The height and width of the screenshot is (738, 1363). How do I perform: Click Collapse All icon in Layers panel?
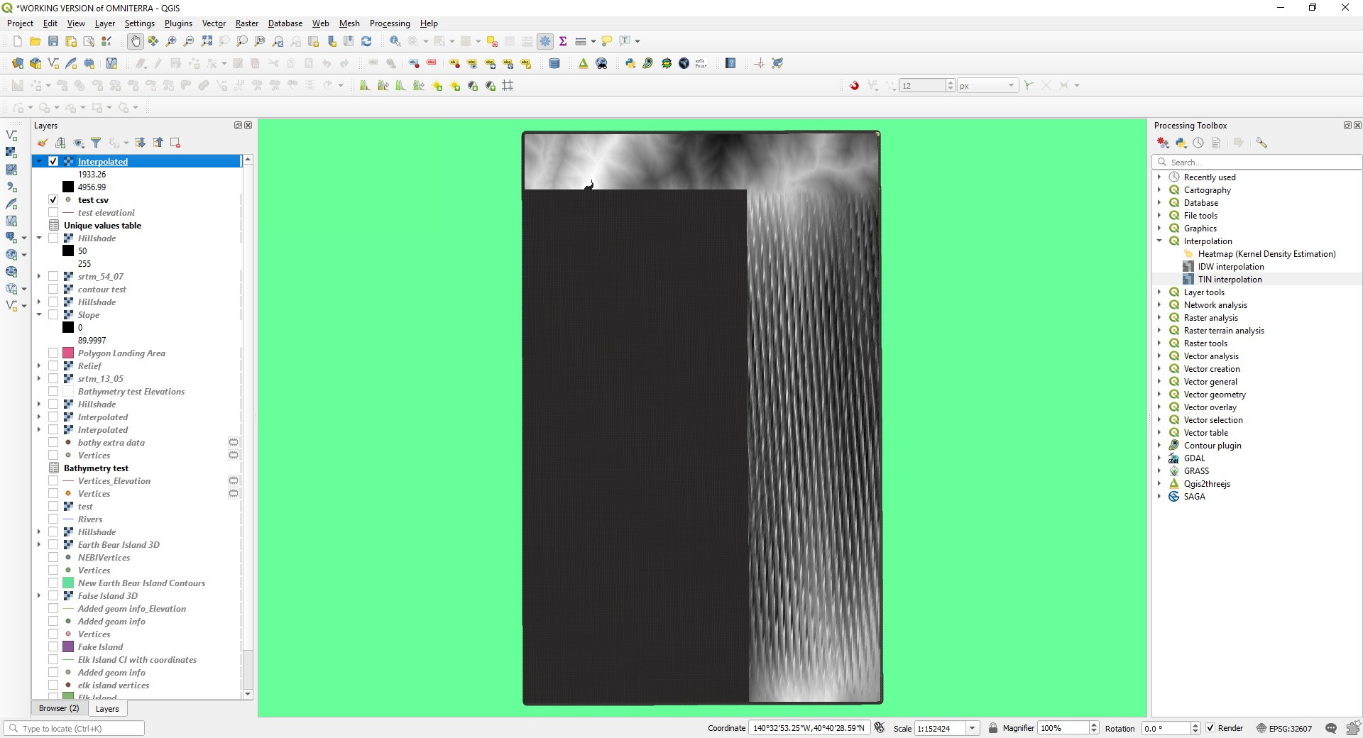point(158,143)
